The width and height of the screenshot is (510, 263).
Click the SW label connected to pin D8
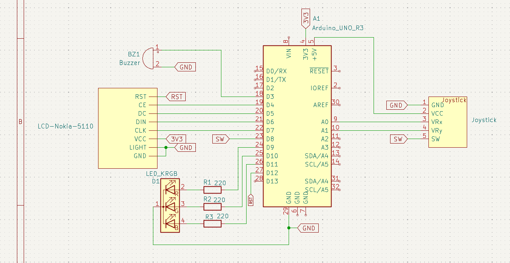(221, 139)
